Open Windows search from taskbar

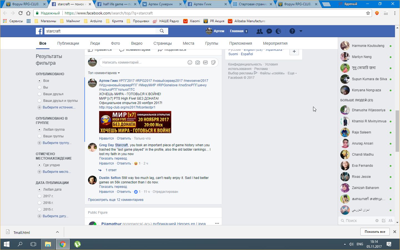(20, 244)
